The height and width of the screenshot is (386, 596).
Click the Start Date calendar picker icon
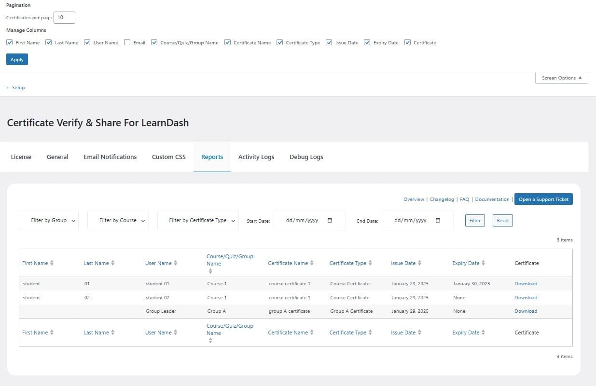coord(330,220)
